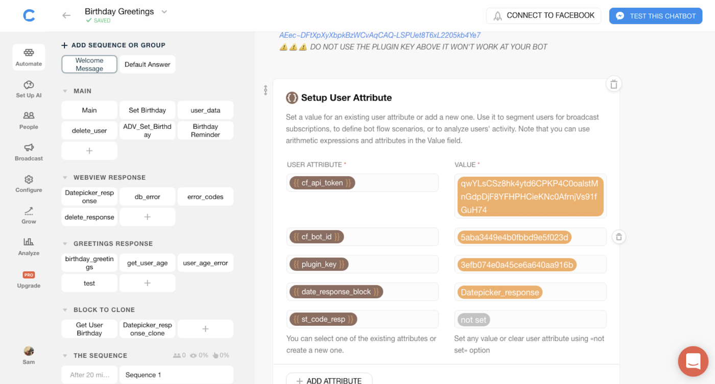Click Add Sequence or Group
Image resolution: width=715 pixels, height=384 pixels.
tap(113, 45)
